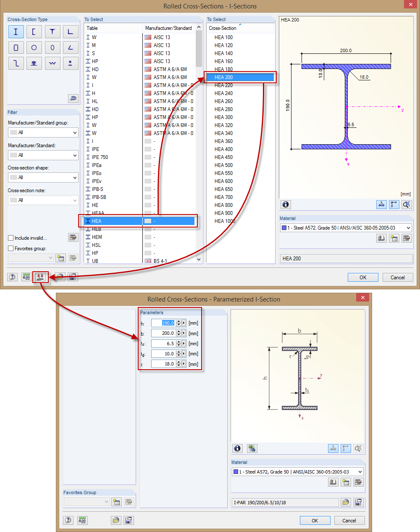The image size is (420, 532).
Task: Select the rectangular hollow section type
Action: pyautogui.click(x=16, y=48)
